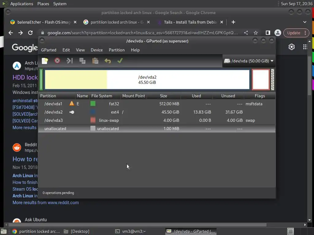Click the new partition icon in GParted toolbar

45,61
